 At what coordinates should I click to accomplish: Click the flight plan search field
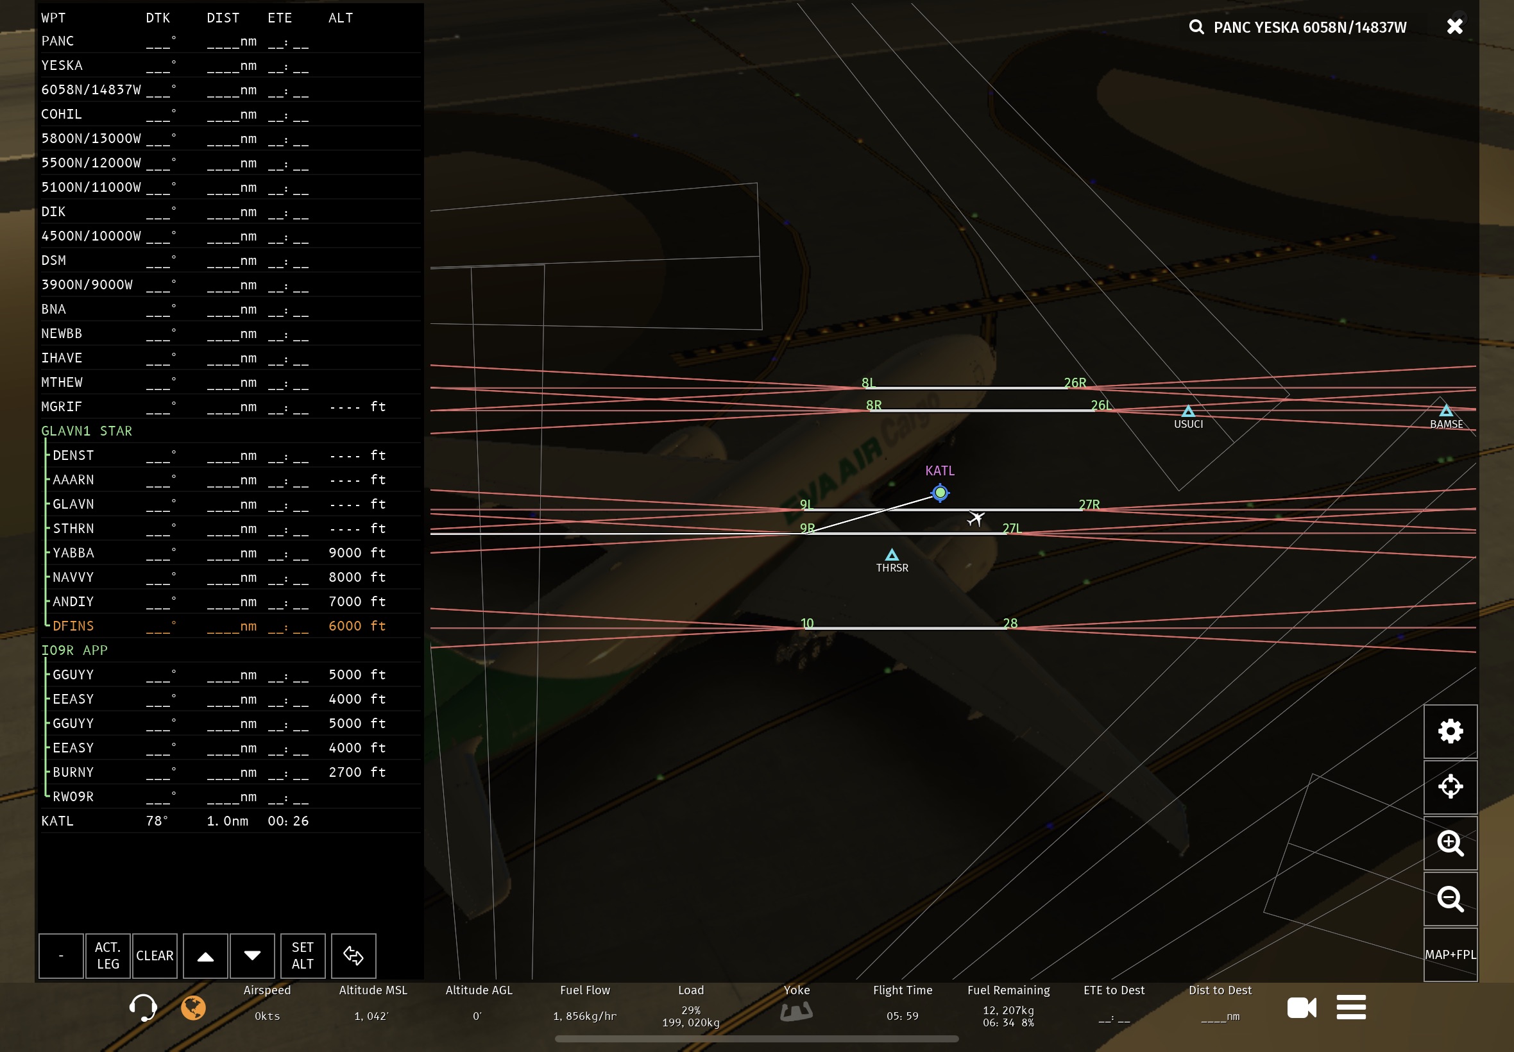(x=1308, y=27)
